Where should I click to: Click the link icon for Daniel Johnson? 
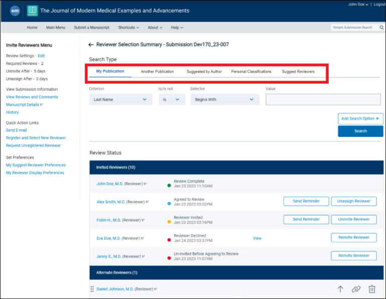click(x=356, y=289)
